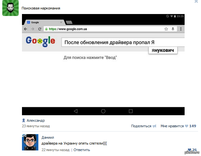
Task: Choose the 'янукович' autocomplete suggestion
Action: pyautogui.click(x=163, y=50)
